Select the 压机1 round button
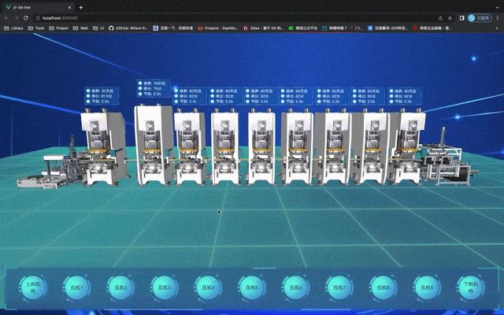This screenshot has height=315, width=504. [x=77, y=288]
